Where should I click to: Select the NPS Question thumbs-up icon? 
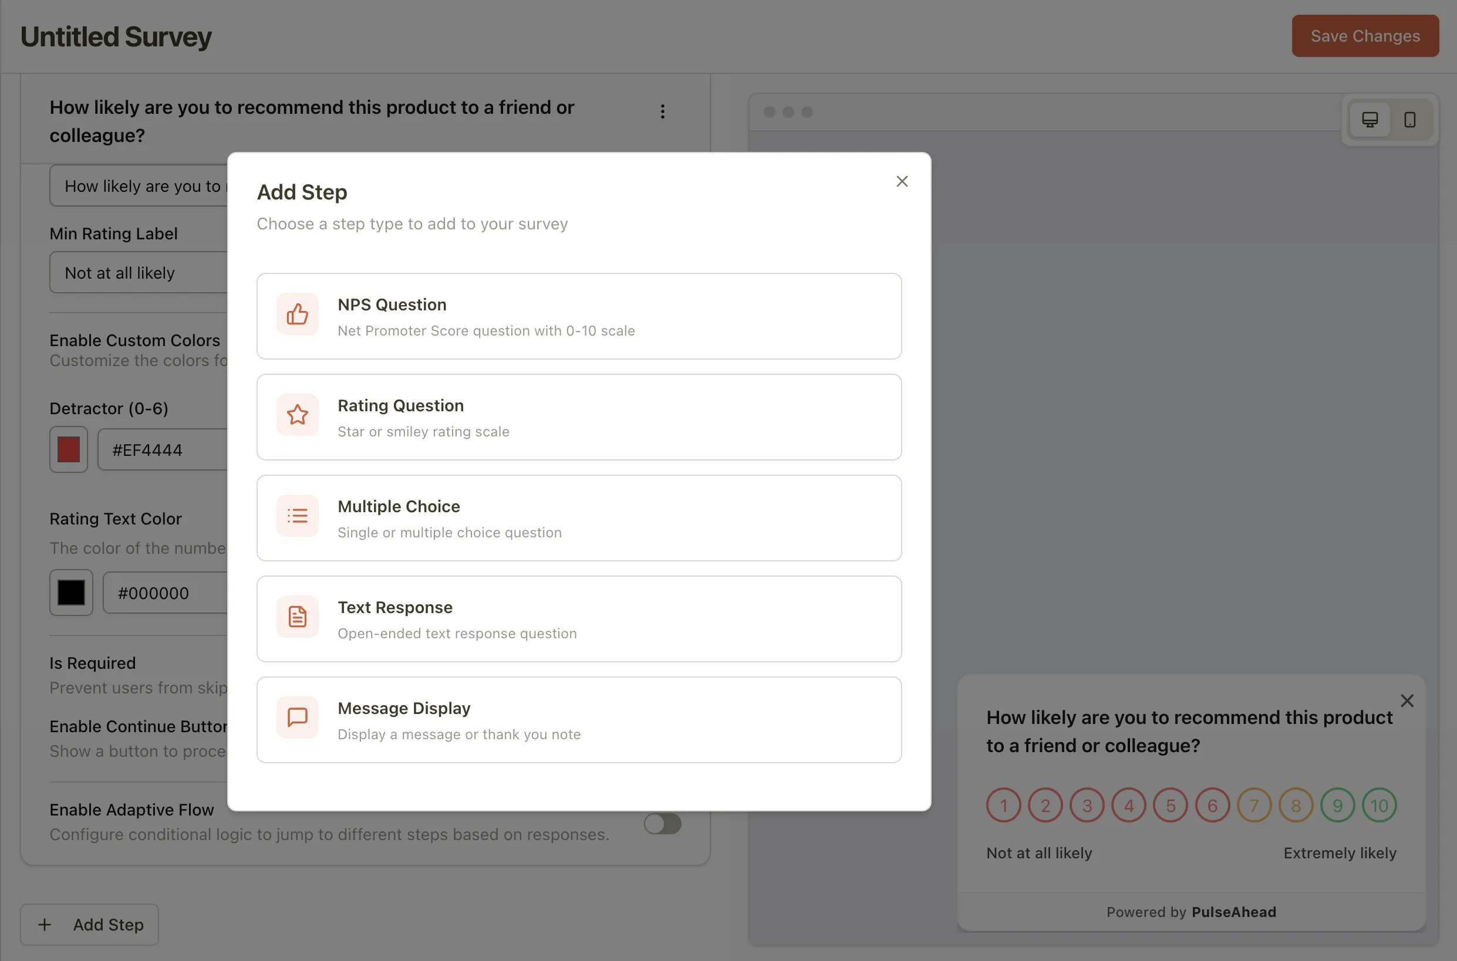click(298, 314)
